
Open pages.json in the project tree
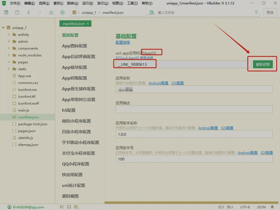pyautogui.click(x=27, y=131)
